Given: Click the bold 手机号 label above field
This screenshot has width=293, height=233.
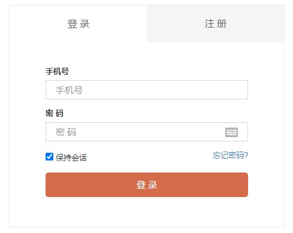Looking at the screenshot, I should [x=58, y=71].
